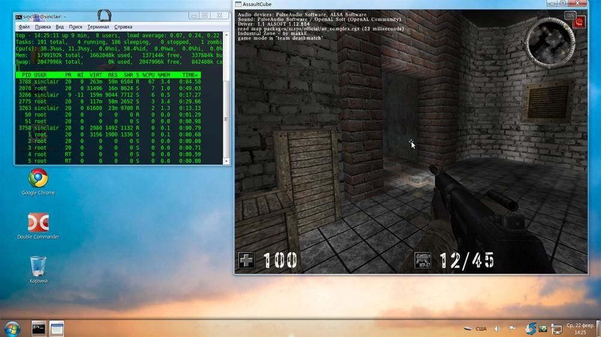The image size is (601, 337).
Task: Open the Справка help menu
Action: 123,27
